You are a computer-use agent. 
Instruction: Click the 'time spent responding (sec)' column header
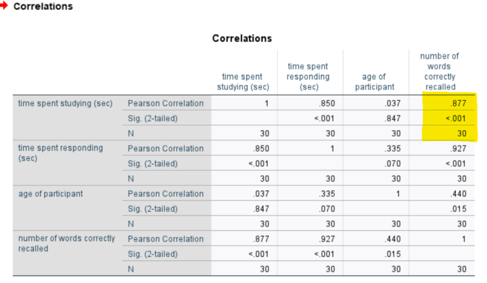[x=308, y=77]
